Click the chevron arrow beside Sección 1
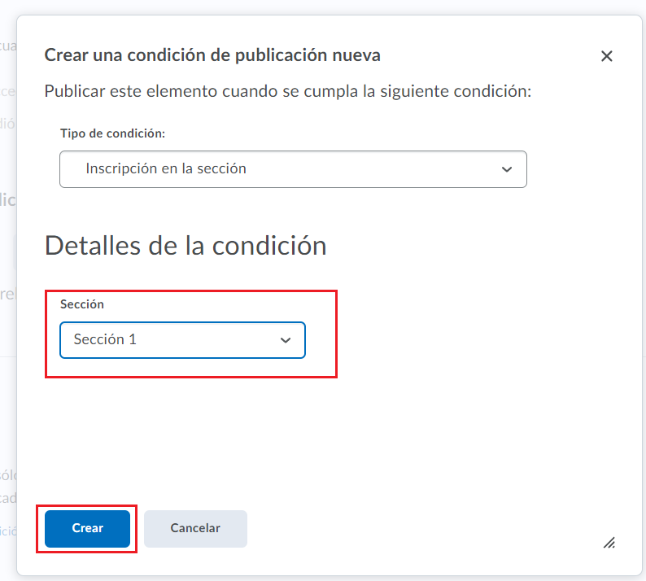The width and height of the screenshot is (646, 581). pos(286,341)
